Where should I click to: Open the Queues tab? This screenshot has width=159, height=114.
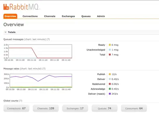point(86,16)
